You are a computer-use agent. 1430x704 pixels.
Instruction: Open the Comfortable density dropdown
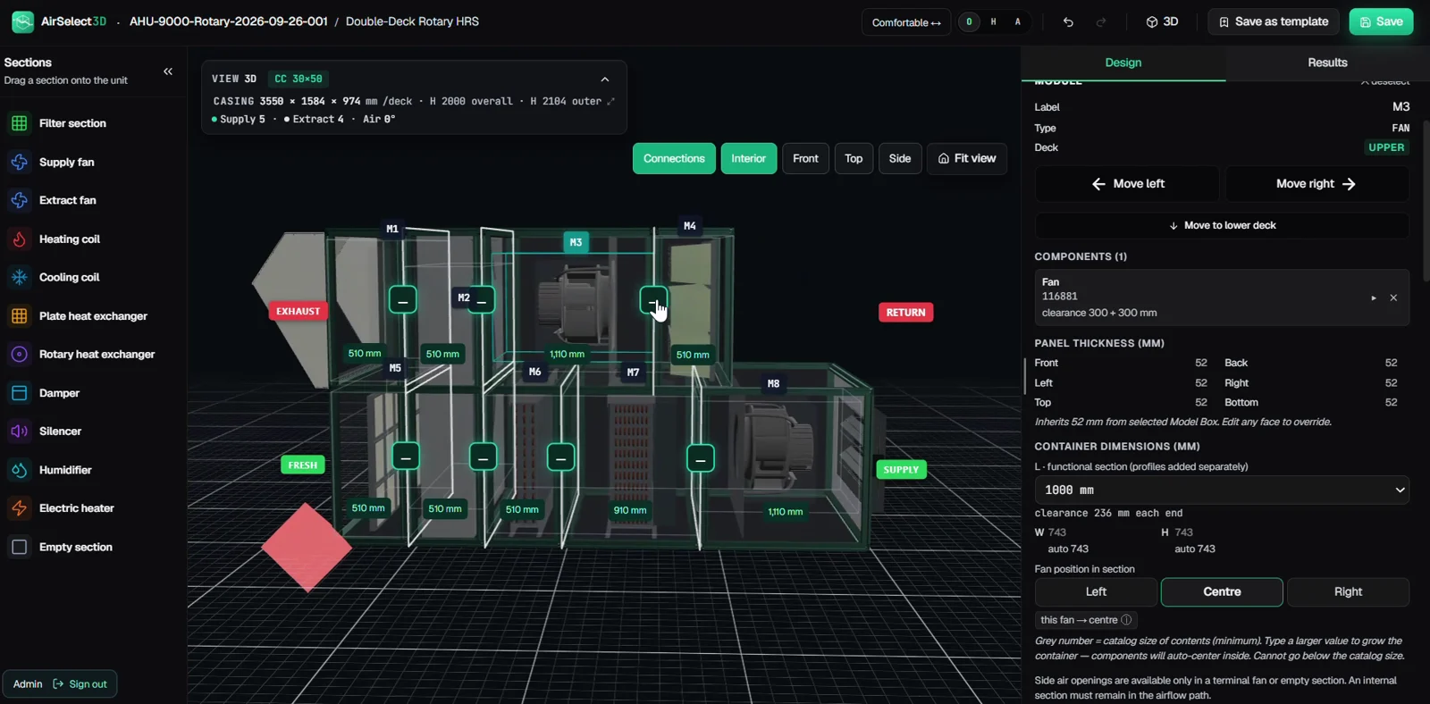point(906,22)
